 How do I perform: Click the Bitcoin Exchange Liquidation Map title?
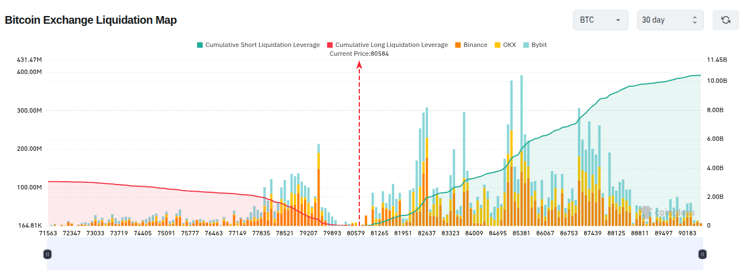91,20
